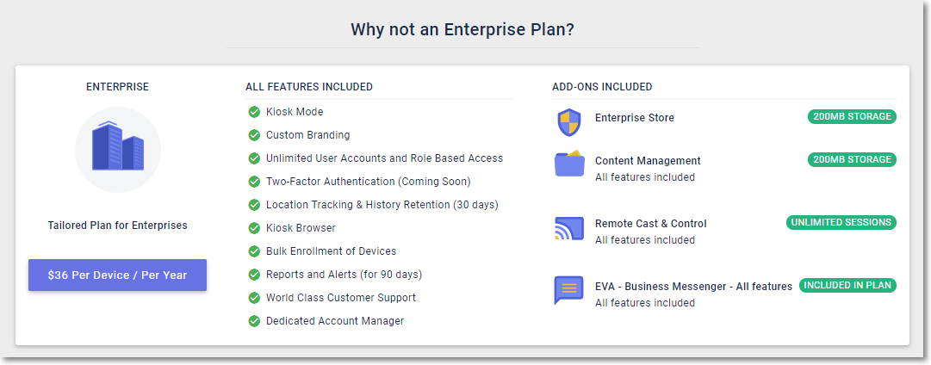
Task: Select the Enterprise Store add-on title
Action: pyautogui.click(x=635, y=118)
